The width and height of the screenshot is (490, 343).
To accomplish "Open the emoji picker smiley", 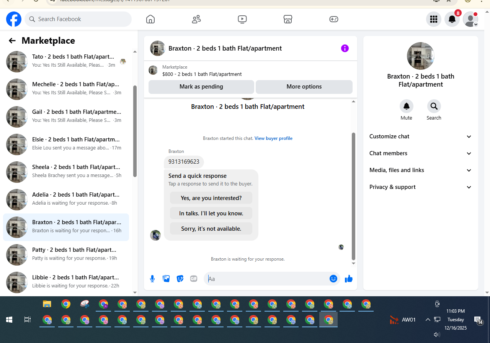I will pyautogui.click(x=333, y=279).
